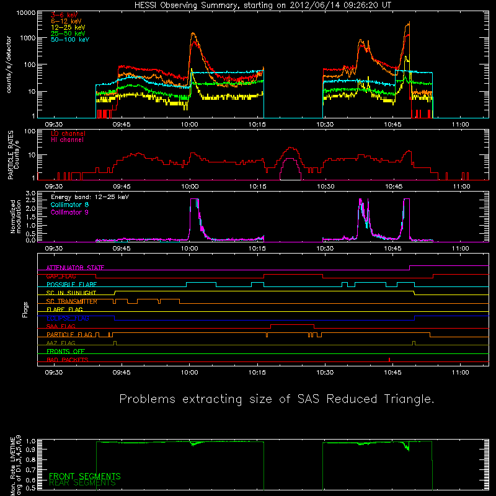Select the 50-100 keV legend label
The image size is (496, 496).
(x=70, y=40)
